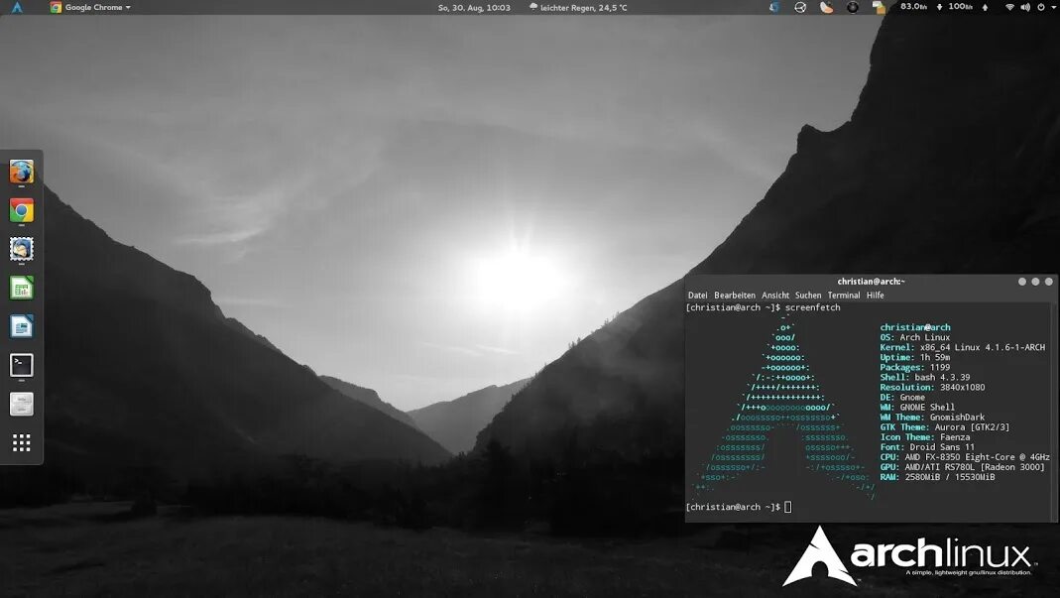Click the blue tray icon left of sync
The image size is (1060, 598).
774,8
